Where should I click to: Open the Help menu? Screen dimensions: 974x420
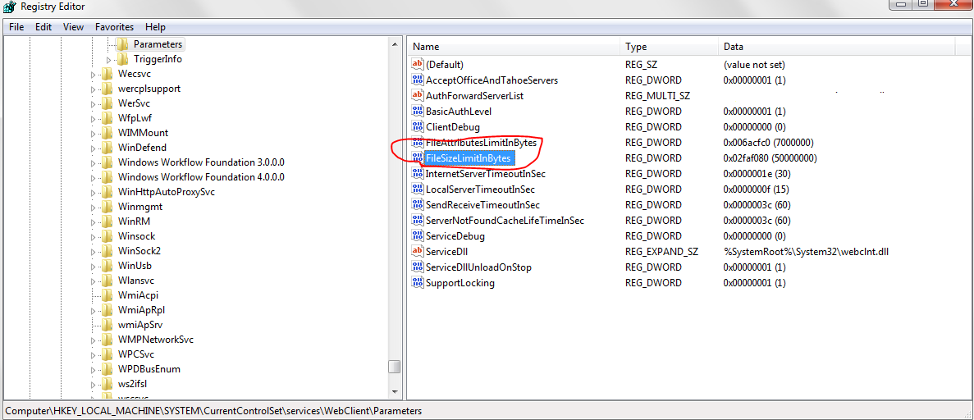point(155,27)
